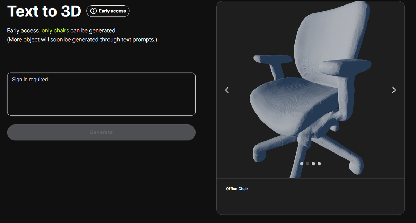Click the 'Office Chair' caption text
Viewport: 416px width, 223px height.
tap(237, 189)
